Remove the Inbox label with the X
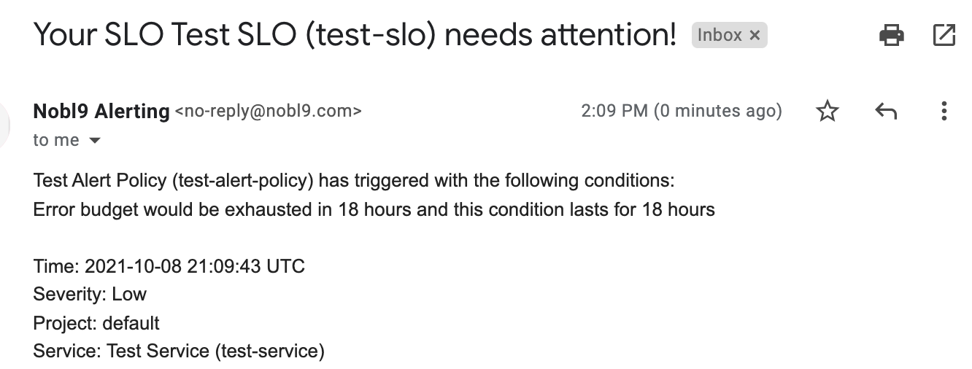Viewport: 972px width, 369px height. pyautogui.click(x=755, y=35)
